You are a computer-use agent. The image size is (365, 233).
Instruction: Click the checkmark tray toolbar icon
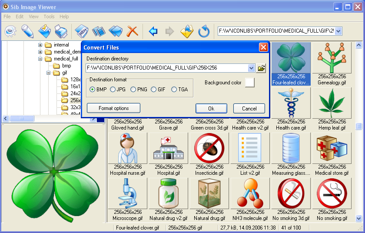click(x=44, y=31)
